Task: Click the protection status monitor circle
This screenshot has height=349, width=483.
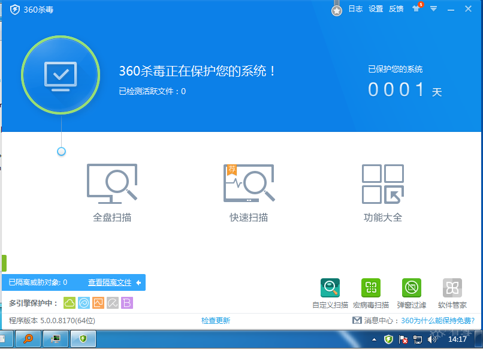Action: [61, 75]
